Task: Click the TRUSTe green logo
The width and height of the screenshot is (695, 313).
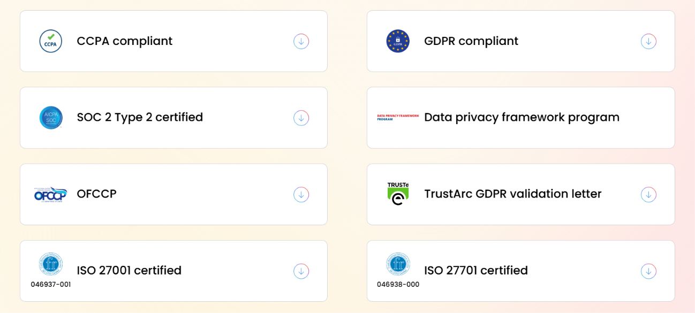Action: tap(398, 194)
